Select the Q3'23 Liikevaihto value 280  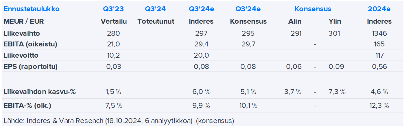(x=113, y=33)
